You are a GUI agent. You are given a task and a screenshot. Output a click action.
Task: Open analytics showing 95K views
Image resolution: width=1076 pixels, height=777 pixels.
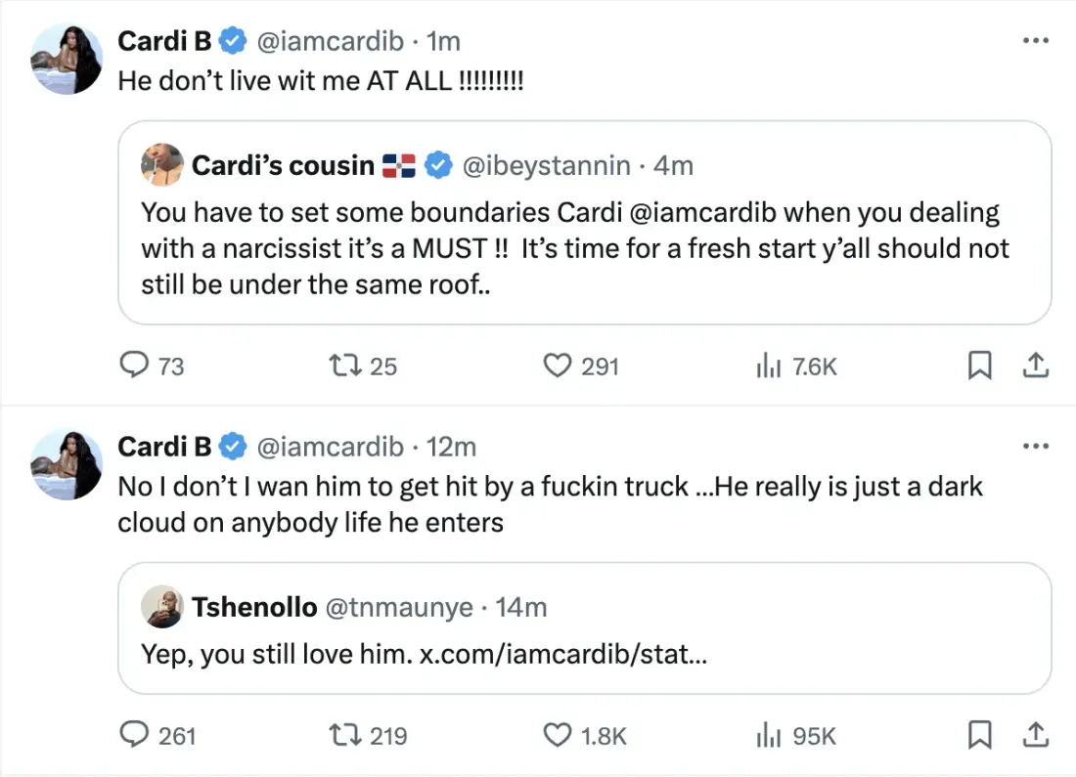[768, 735]
